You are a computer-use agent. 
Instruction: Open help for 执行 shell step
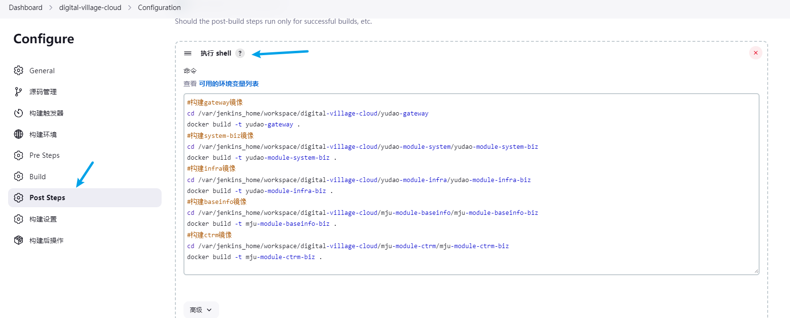pos(240,53)
